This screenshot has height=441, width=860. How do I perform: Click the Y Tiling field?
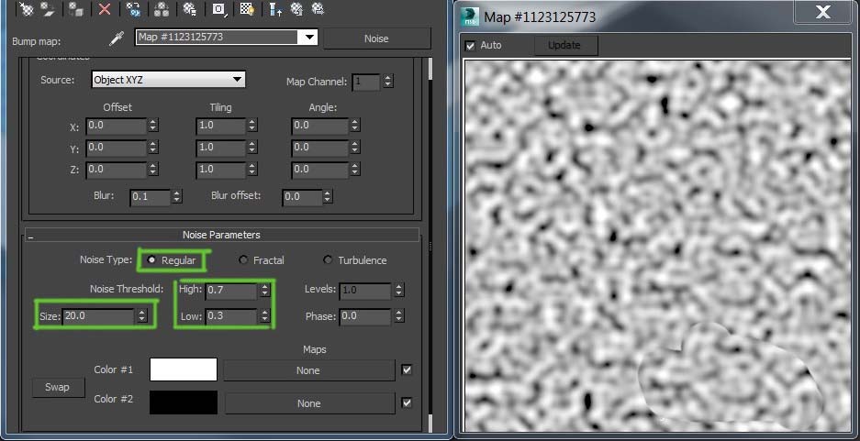[220, 148]
